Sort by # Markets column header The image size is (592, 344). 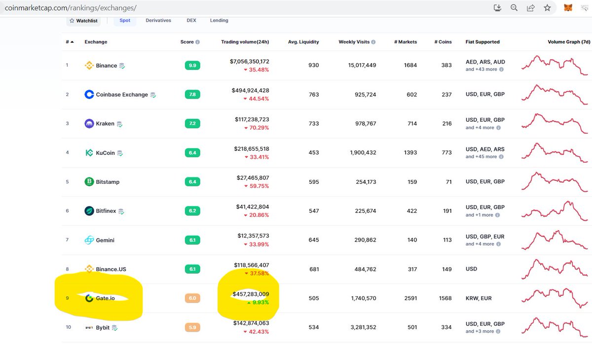406,42
